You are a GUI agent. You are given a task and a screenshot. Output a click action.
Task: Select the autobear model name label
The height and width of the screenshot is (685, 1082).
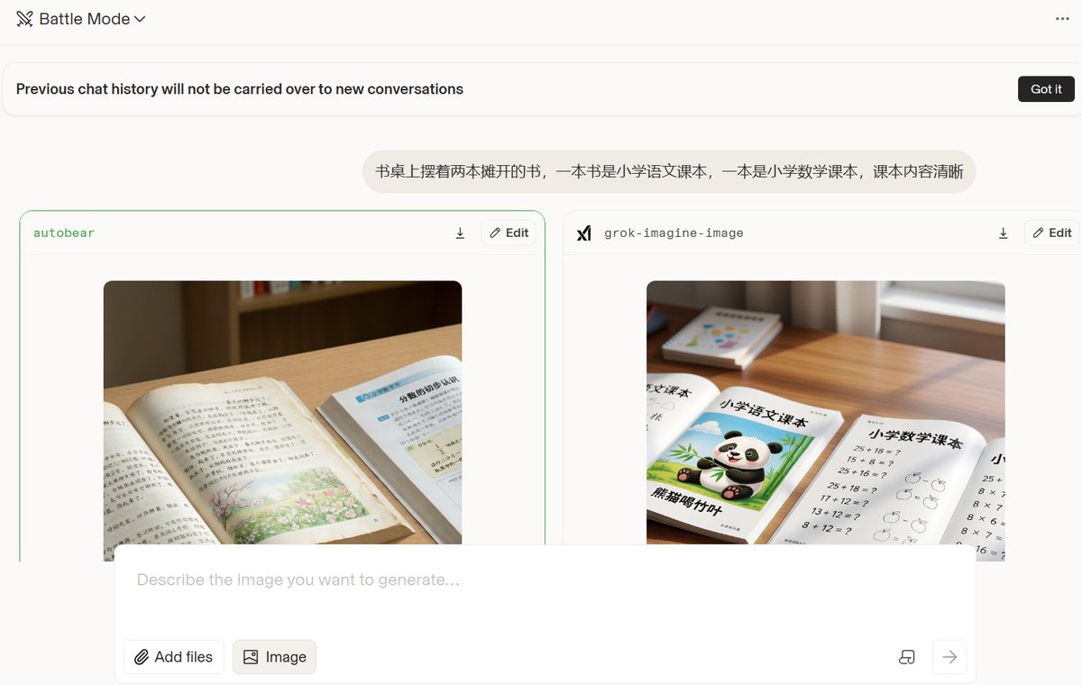[64, 233]
